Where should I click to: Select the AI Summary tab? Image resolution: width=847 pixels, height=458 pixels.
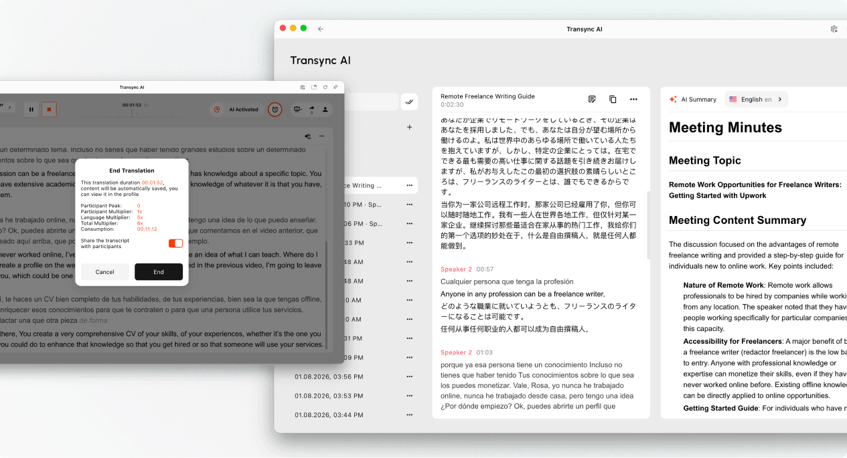[x=692, y=99]
